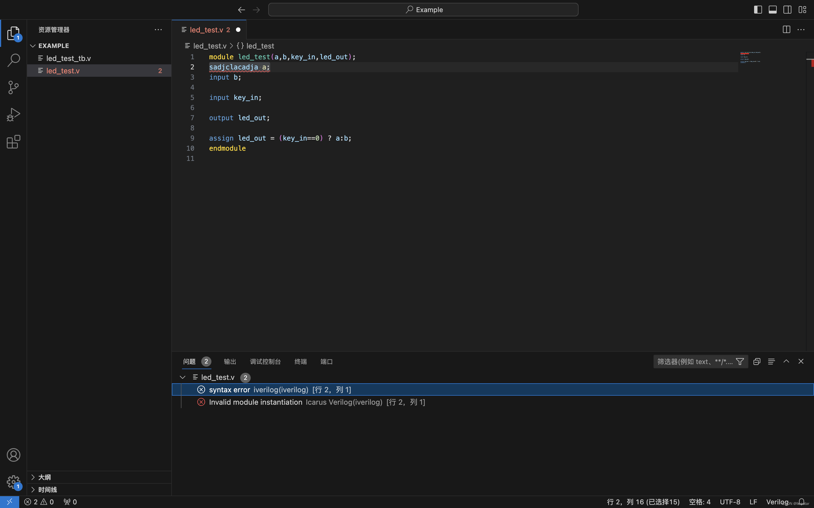Click the filter funnel icon in Problems
814x508 pixels.
740,362
